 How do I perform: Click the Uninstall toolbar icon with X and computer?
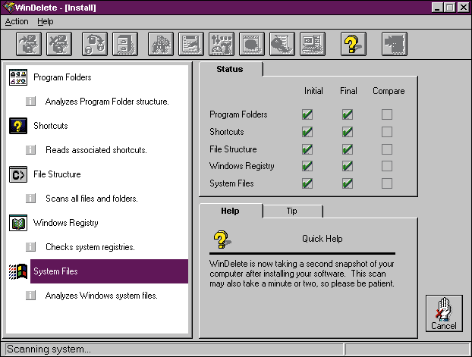(x=59, y=44)
